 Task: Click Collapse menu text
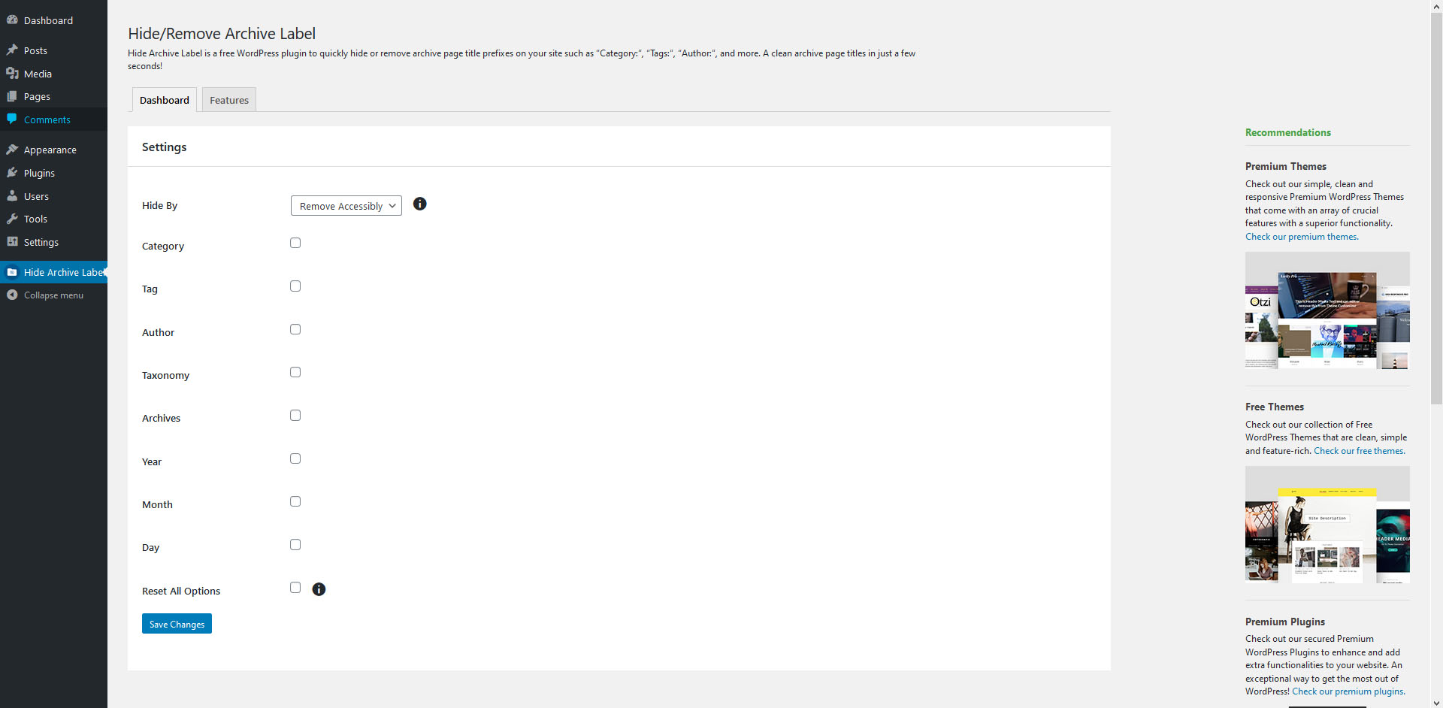pos(53,295)
